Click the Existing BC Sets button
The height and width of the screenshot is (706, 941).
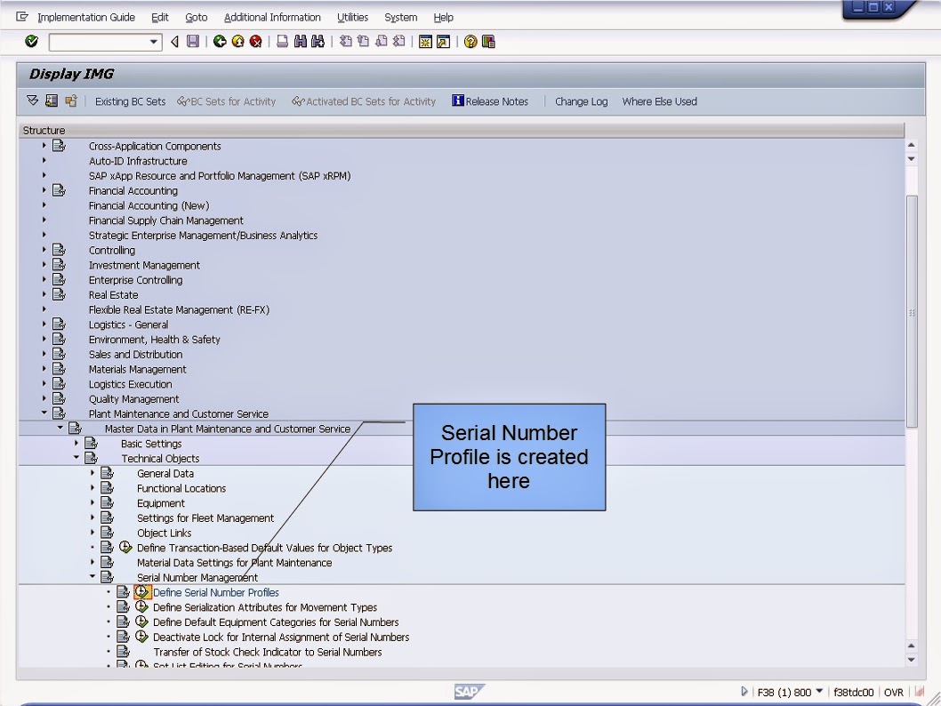130,101
